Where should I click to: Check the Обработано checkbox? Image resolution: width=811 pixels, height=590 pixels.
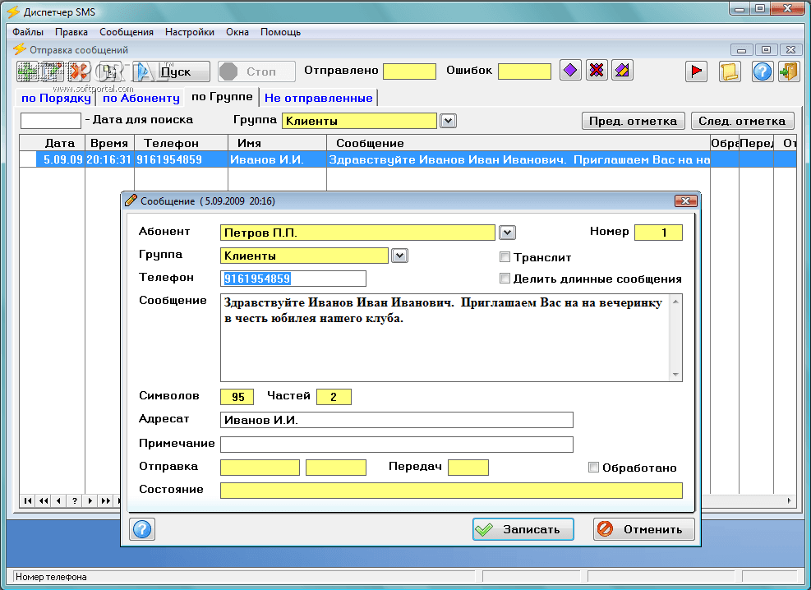click(x=593, y=468)
